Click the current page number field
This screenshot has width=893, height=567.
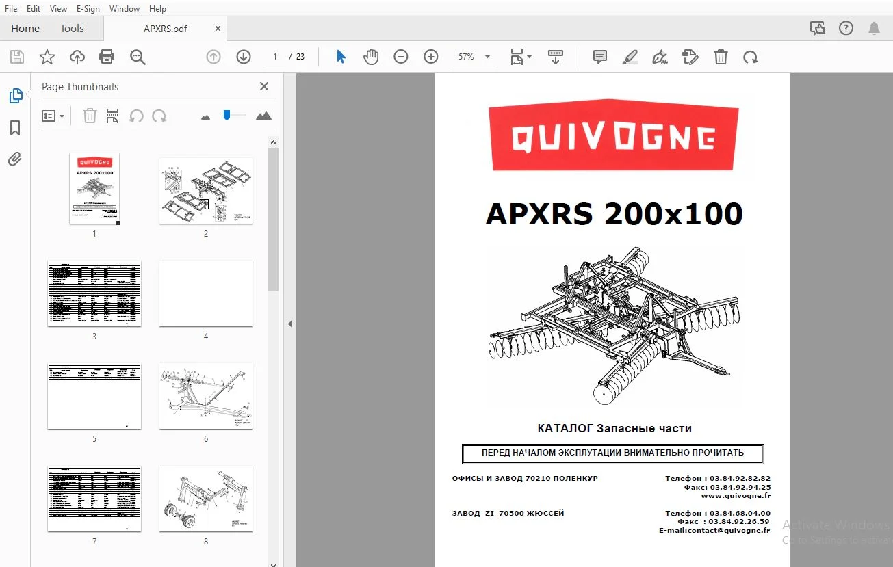tap(275, 57)
